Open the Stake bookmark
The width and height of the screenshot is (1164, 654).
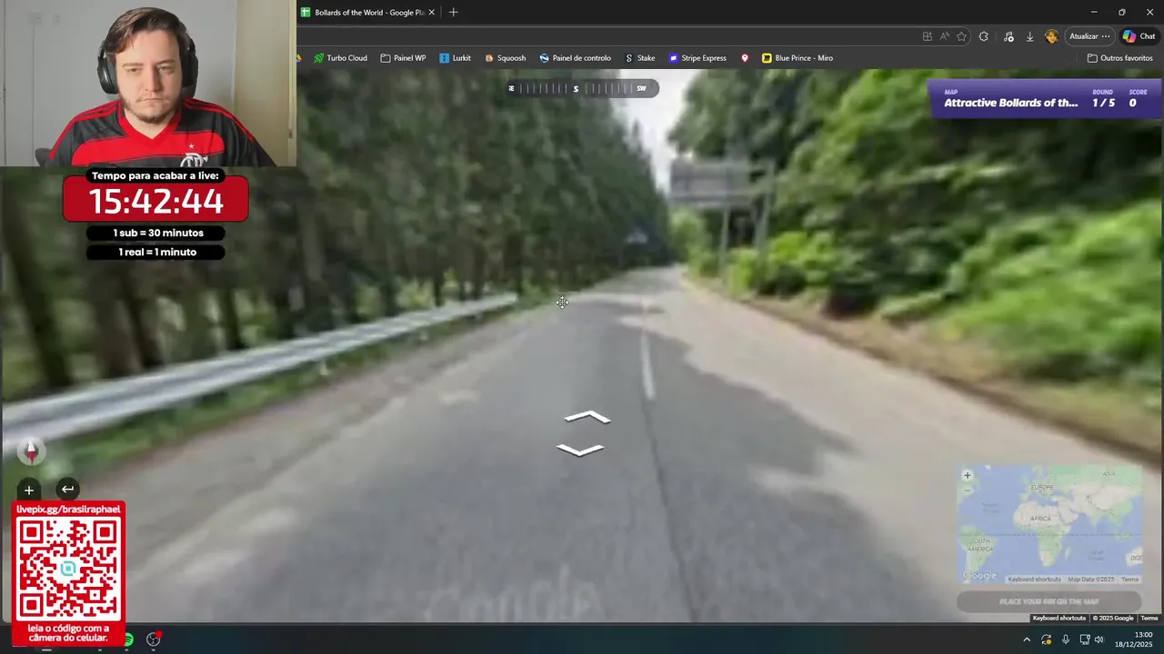click(640, 58)
